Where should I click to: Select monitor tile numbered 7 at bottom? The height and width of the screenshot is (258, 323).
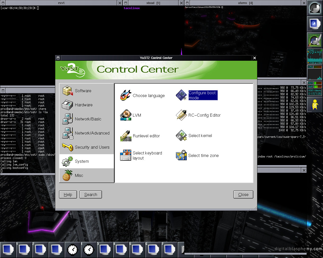coord(170,250)
